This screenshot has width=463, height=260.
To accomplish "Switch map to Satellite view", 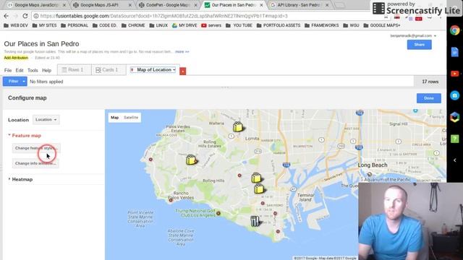I will coord(131,117).
